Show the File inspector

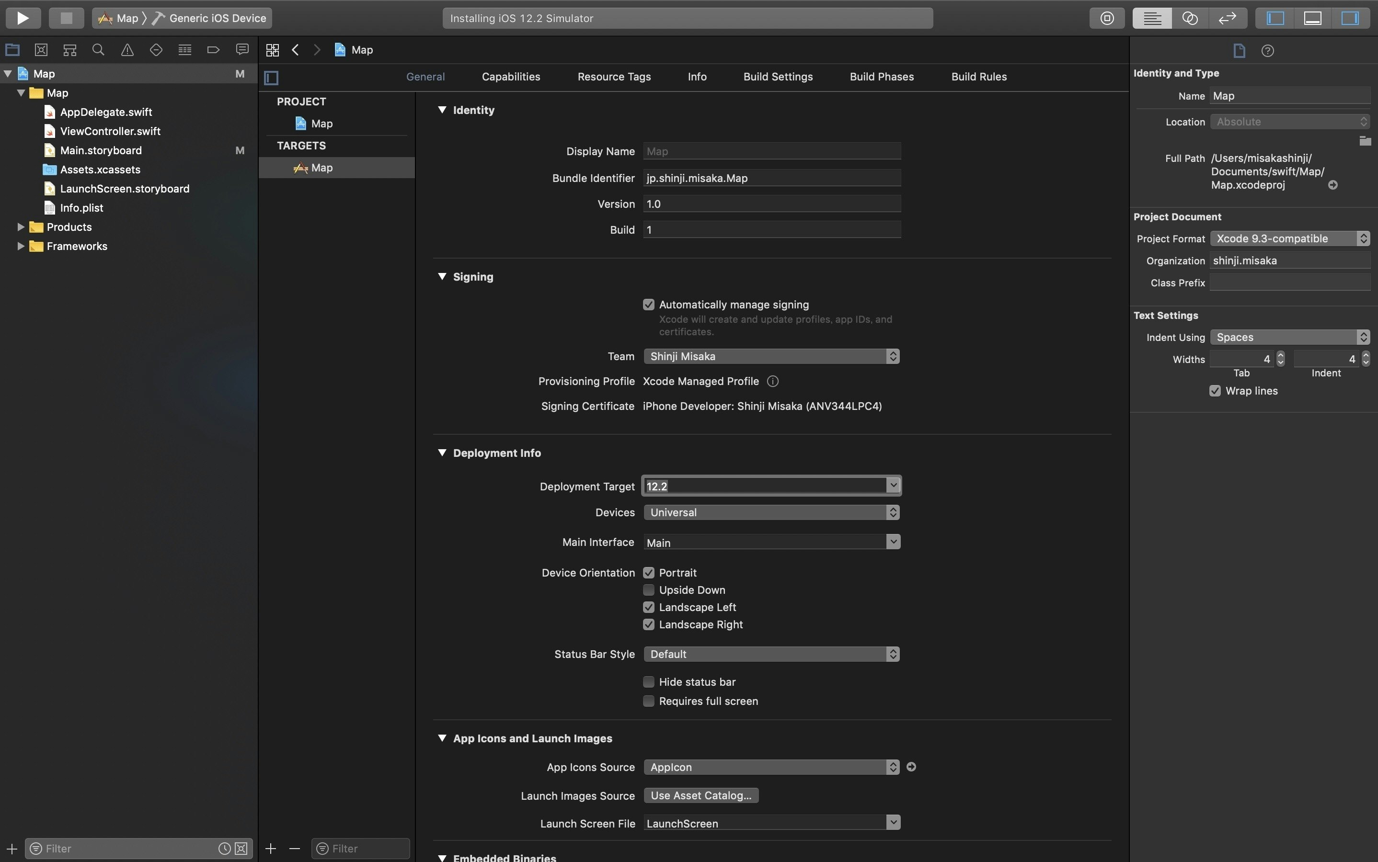pyautogui.click(x=1239, y=51)
